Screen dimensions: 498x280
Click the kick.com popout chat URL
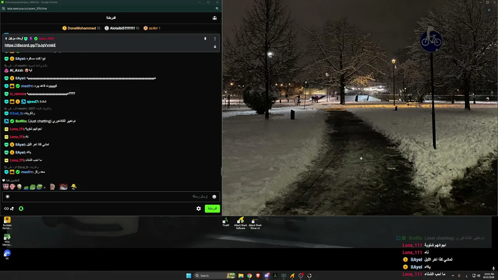pos(27,9)
